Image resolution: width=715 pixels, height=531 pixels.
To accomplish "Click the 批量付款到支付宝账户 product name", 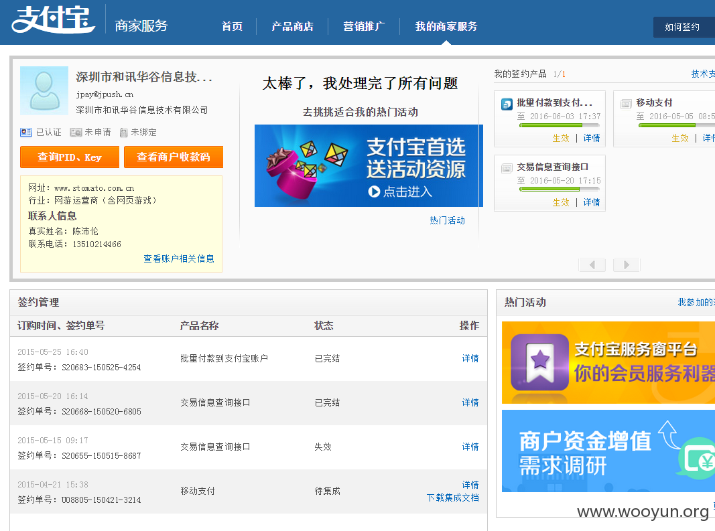I will tap(224, 358).
